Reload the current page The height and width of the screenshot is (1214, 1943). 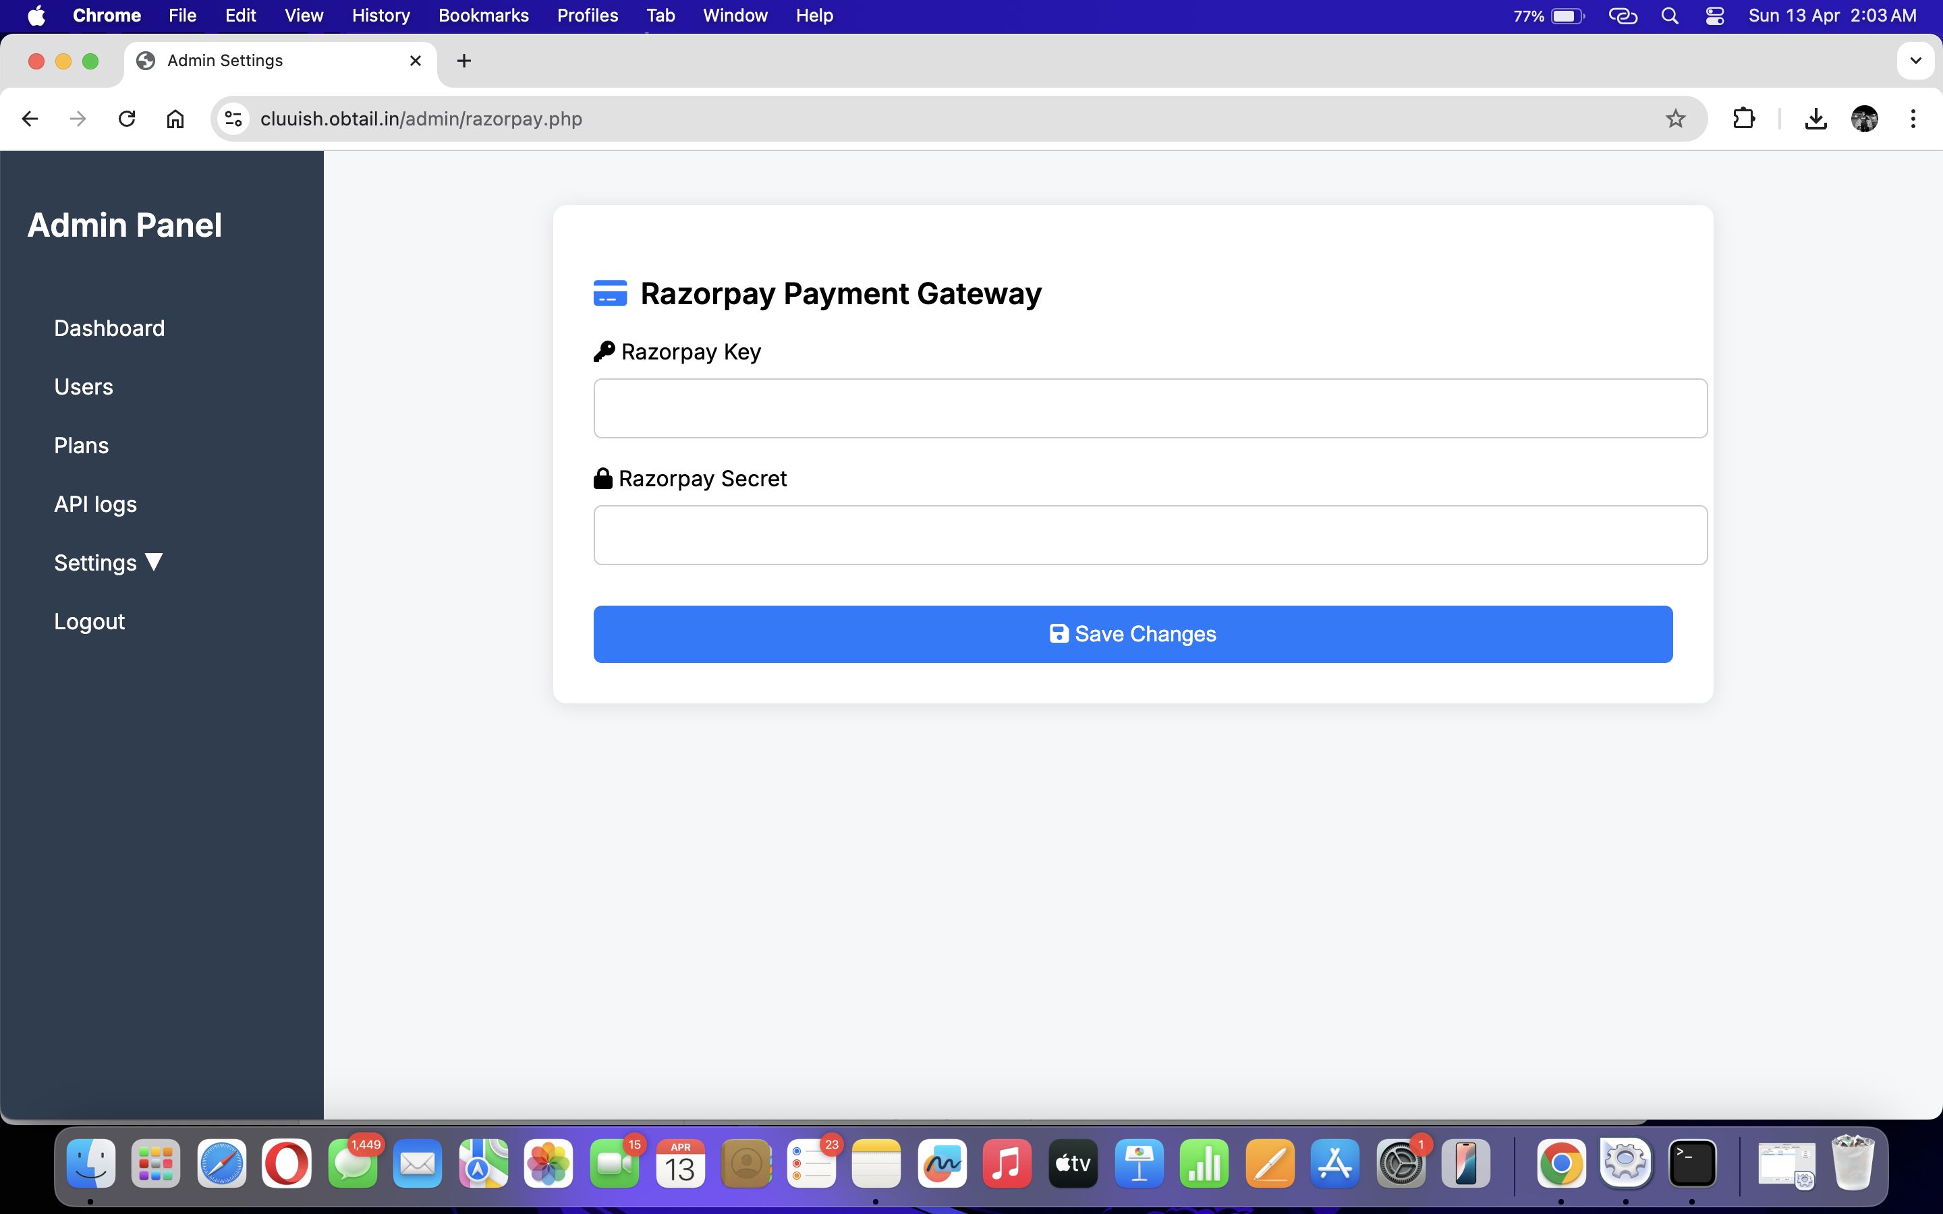[x=127, y=119]
